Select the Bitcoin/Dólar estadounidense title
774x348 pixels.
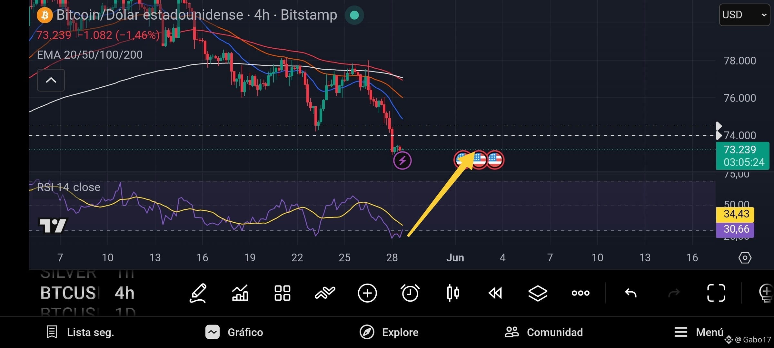pyautogui.click(x=150, y=15)
